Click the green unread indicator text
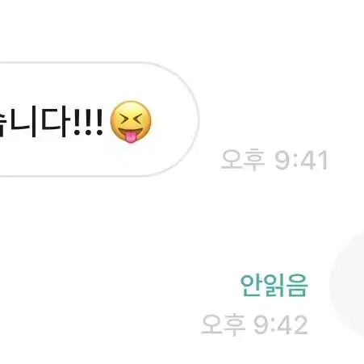 (274, 286)
